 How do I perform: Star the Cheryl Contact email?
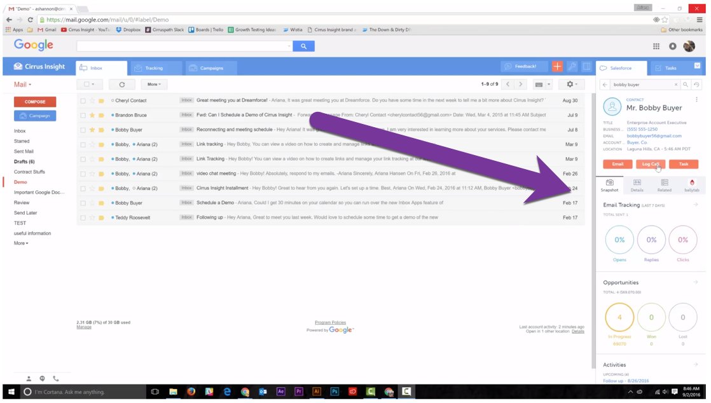92,100
